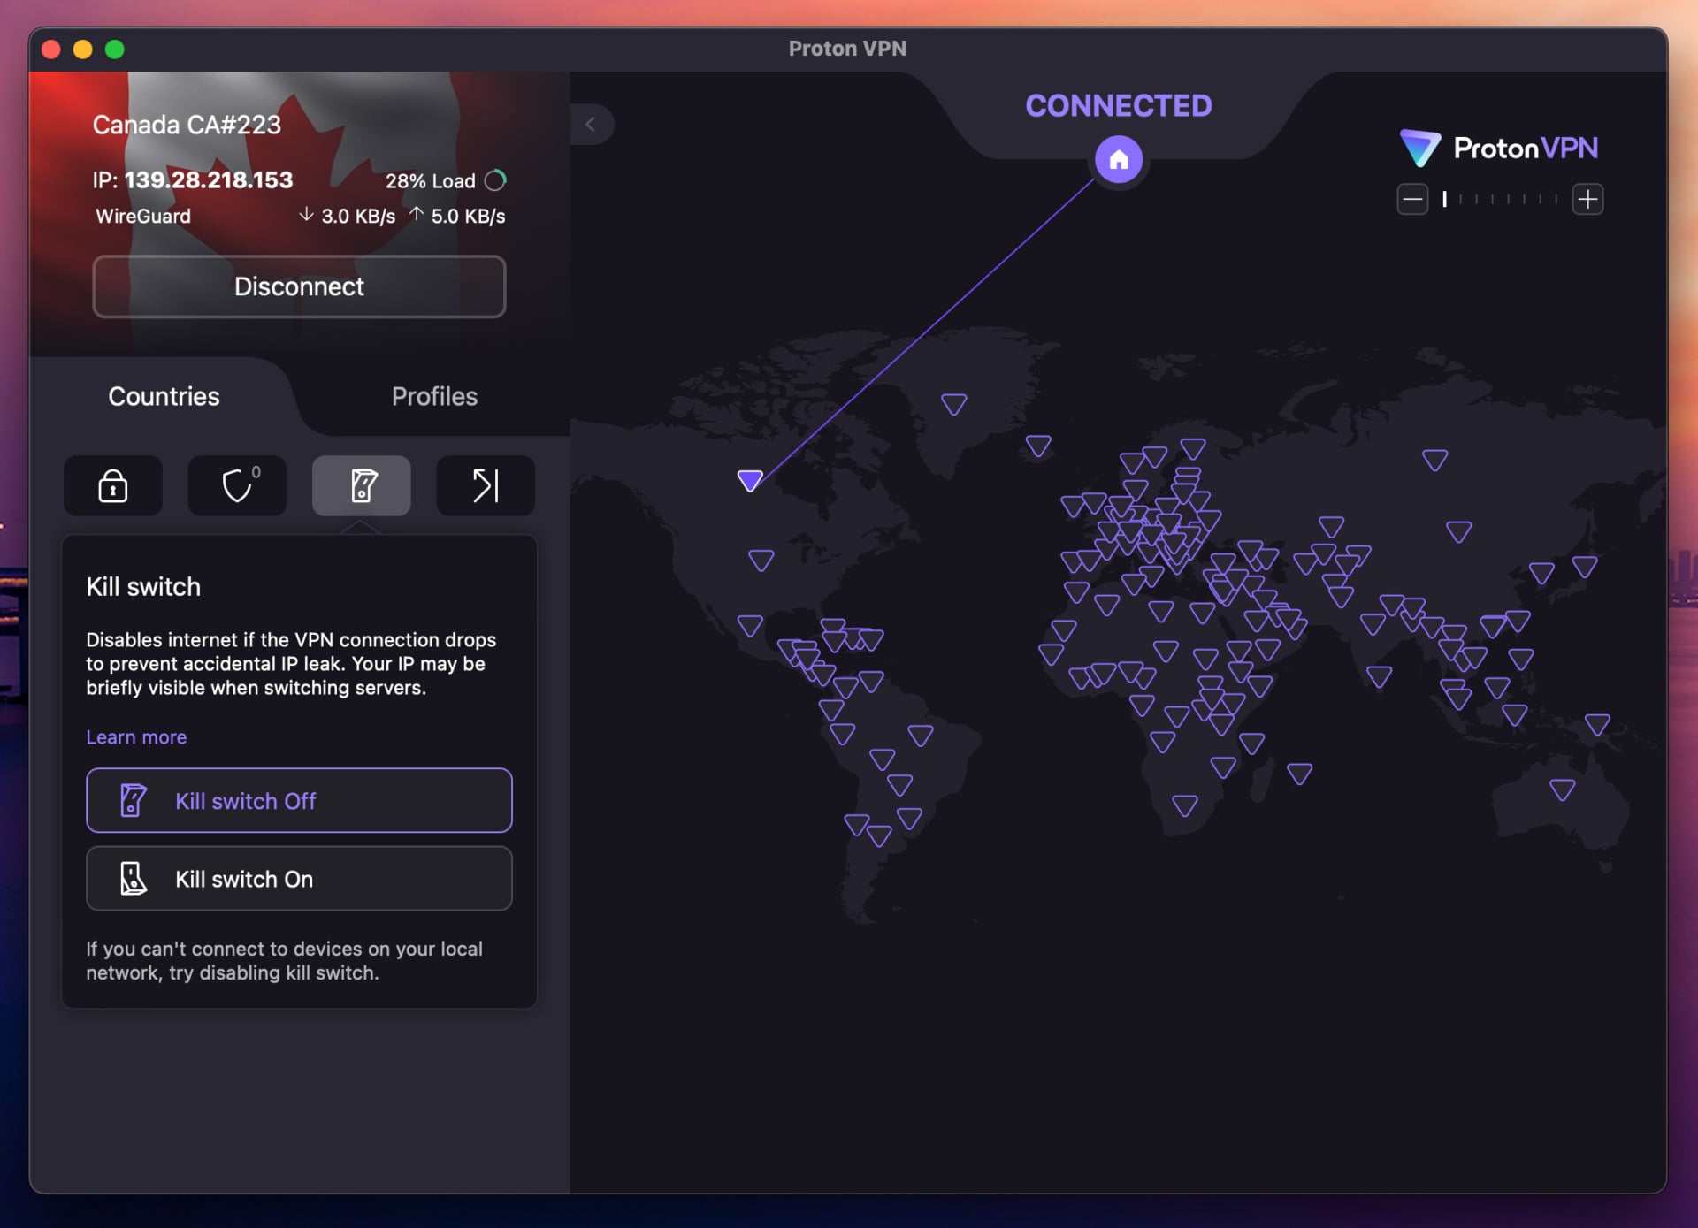This screenshot has width=1698, height=1228.
Task: Click the home icon under CONNECTED
Action: pos(1119,160)
